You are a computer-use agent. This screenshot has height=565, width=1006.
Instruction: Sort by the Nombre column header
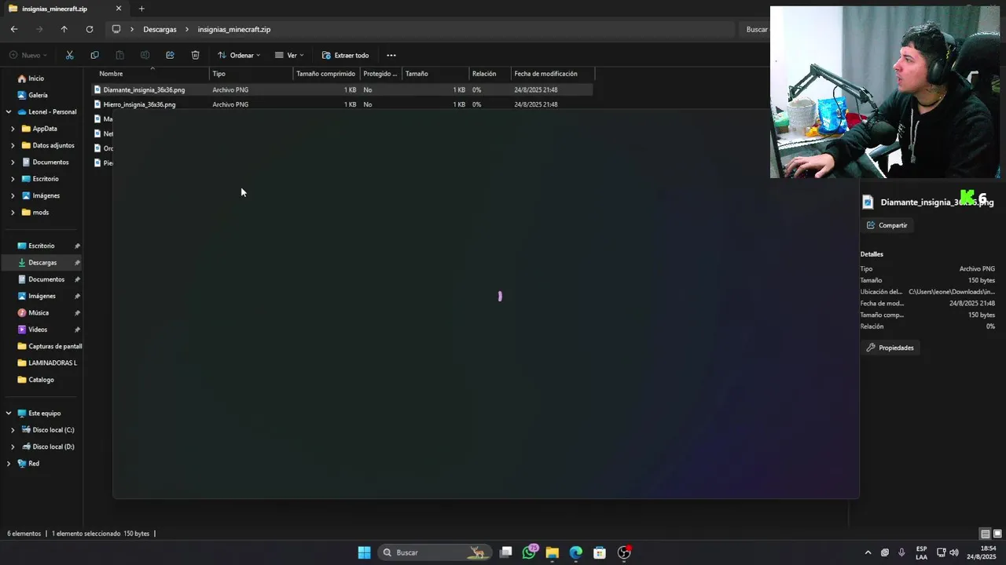(149, 74)
